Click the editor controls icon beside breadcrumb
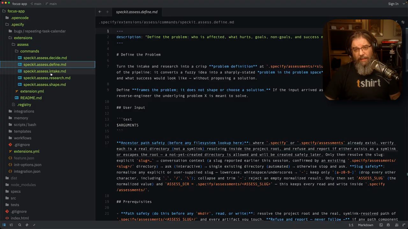This screenshot has width=408, height=229. [403, 22]
